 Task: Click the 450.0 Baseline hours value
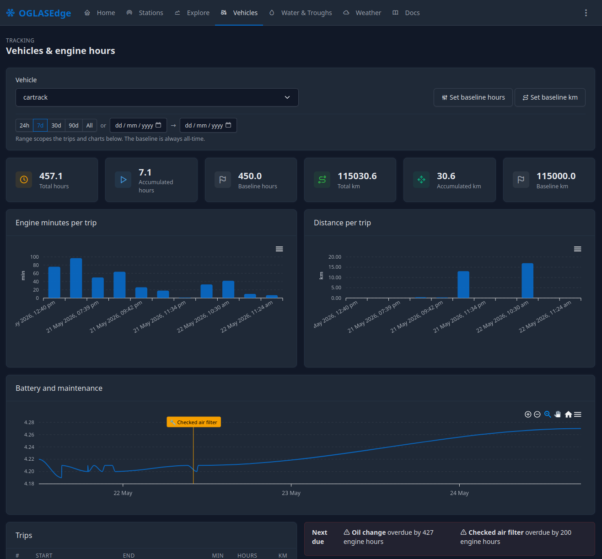pos(250,176)
